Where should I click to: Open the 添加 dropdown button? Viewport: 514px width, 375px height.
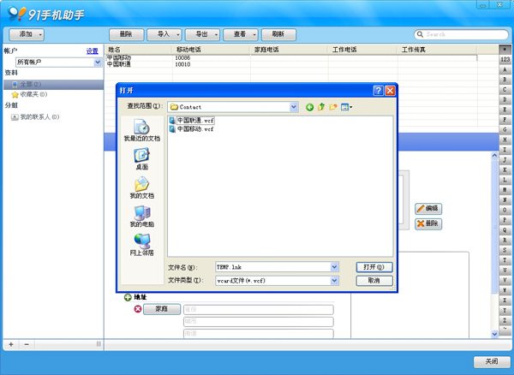click(x=27, y=34)
